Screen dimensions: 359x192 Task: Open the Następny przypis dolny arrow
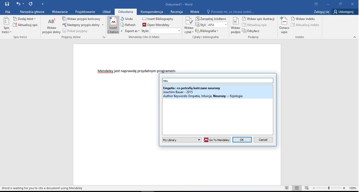click(103, 25)
